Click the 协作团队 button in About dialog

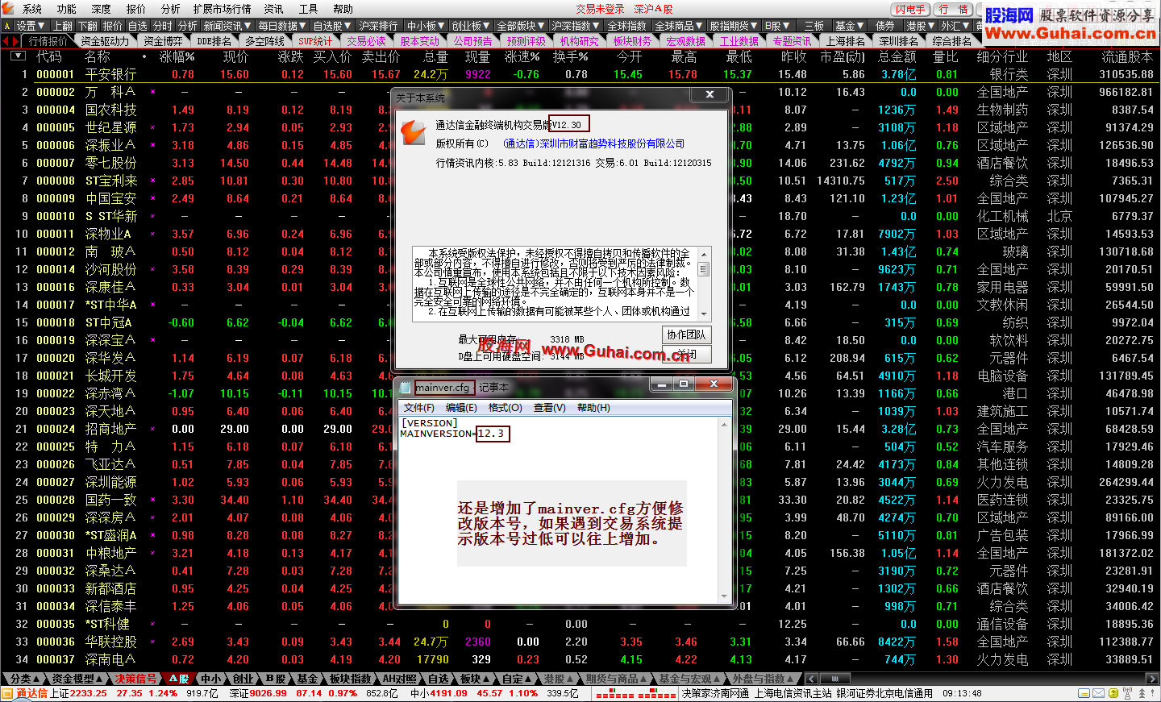686,334
